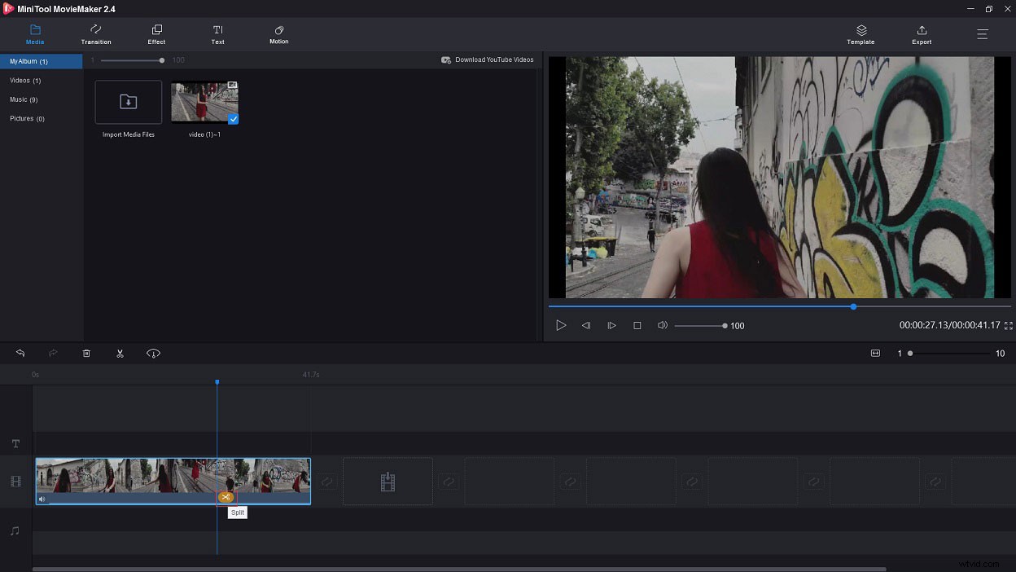Click the orange Split scissors icon on clip
This screenshot has width=1016, height=572.
click(226, 497)
